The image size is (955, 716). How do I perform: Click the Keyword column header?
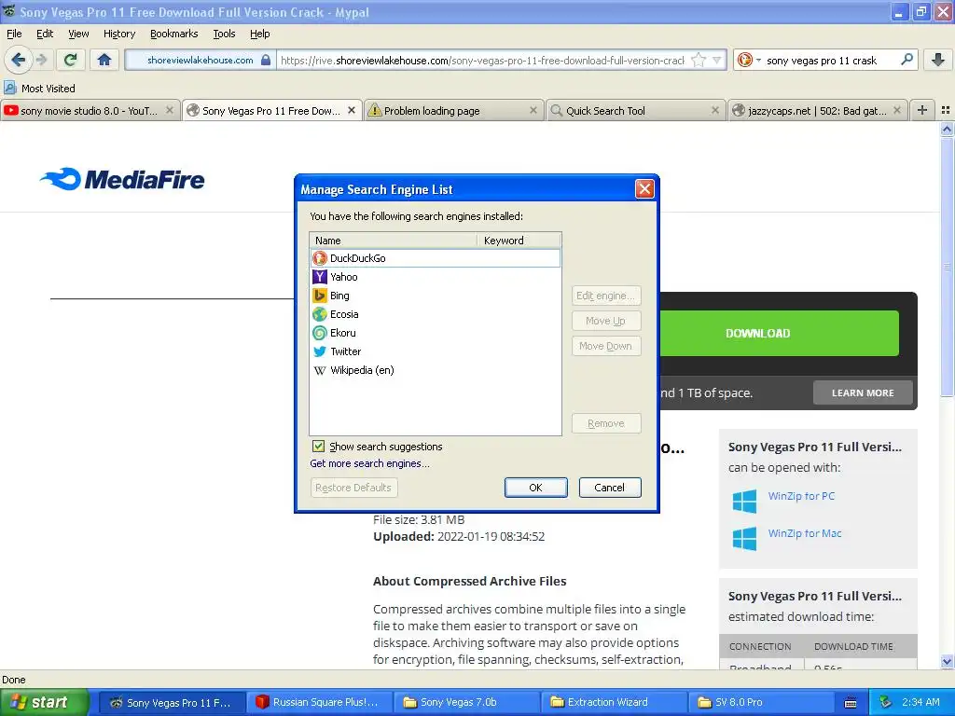(x=519, y=240)
